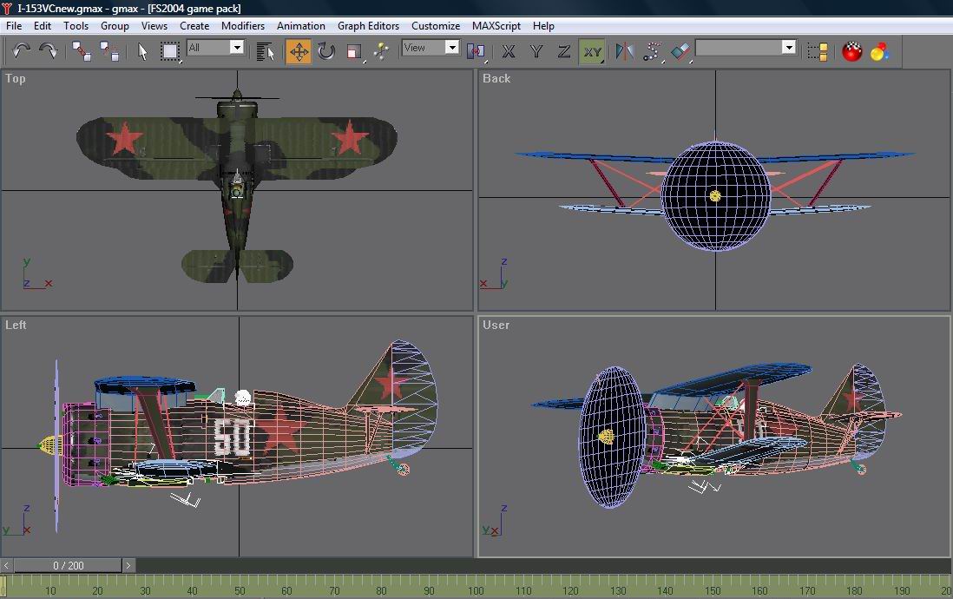
Task: Activate the Select Object arrow tool
Action: click(x=143, y=51)
